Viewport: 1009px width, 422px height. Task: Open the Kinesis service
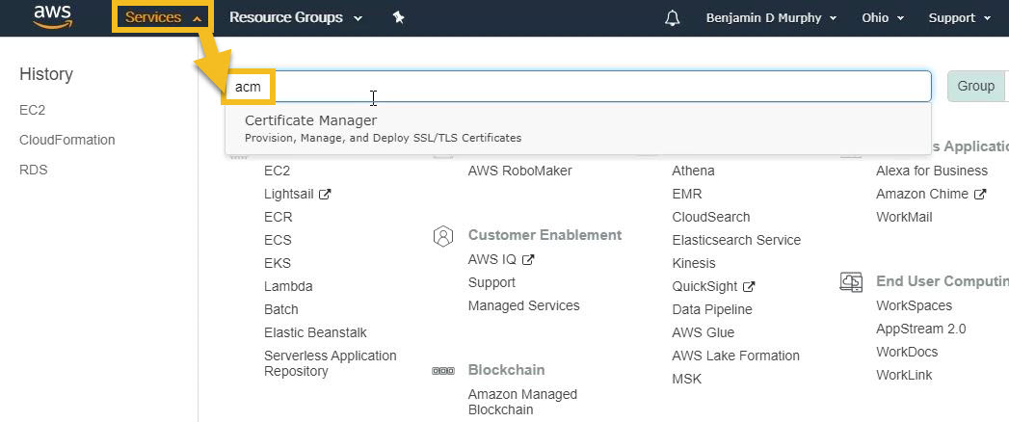click(x=694, y=263)
